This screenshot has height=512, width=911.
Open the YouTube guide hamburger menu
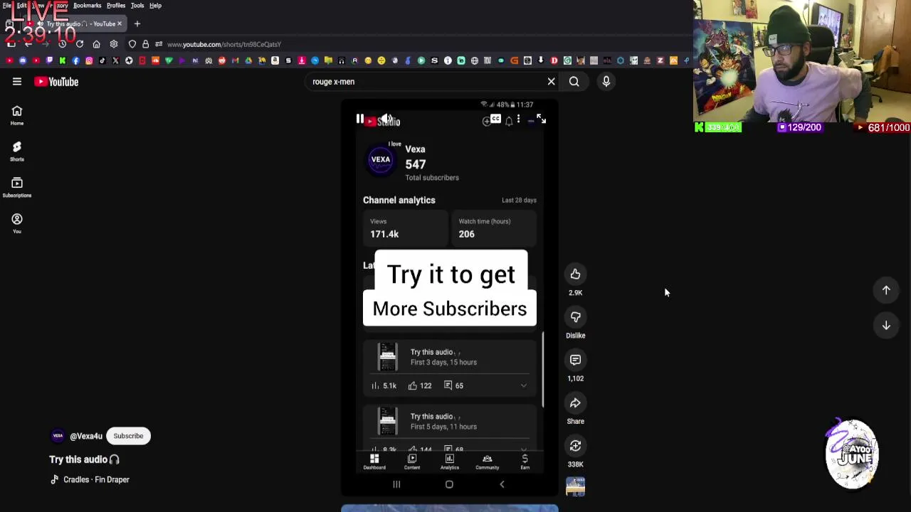(17, 82)
